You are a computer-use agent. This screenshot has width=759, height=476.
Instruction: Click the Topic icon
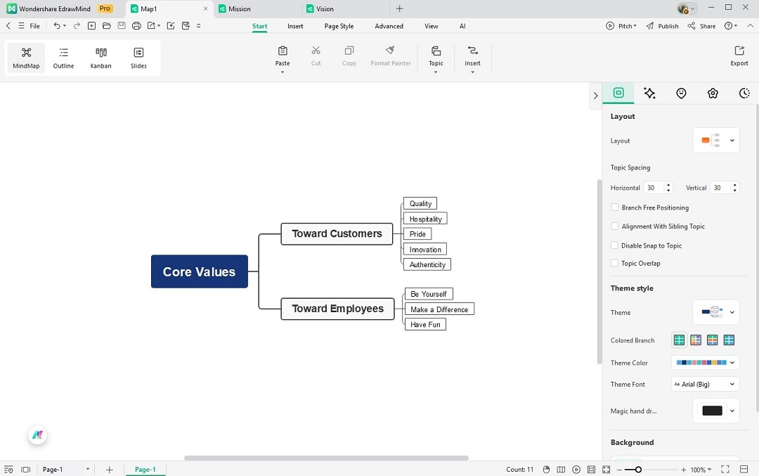tap(436, 51)
